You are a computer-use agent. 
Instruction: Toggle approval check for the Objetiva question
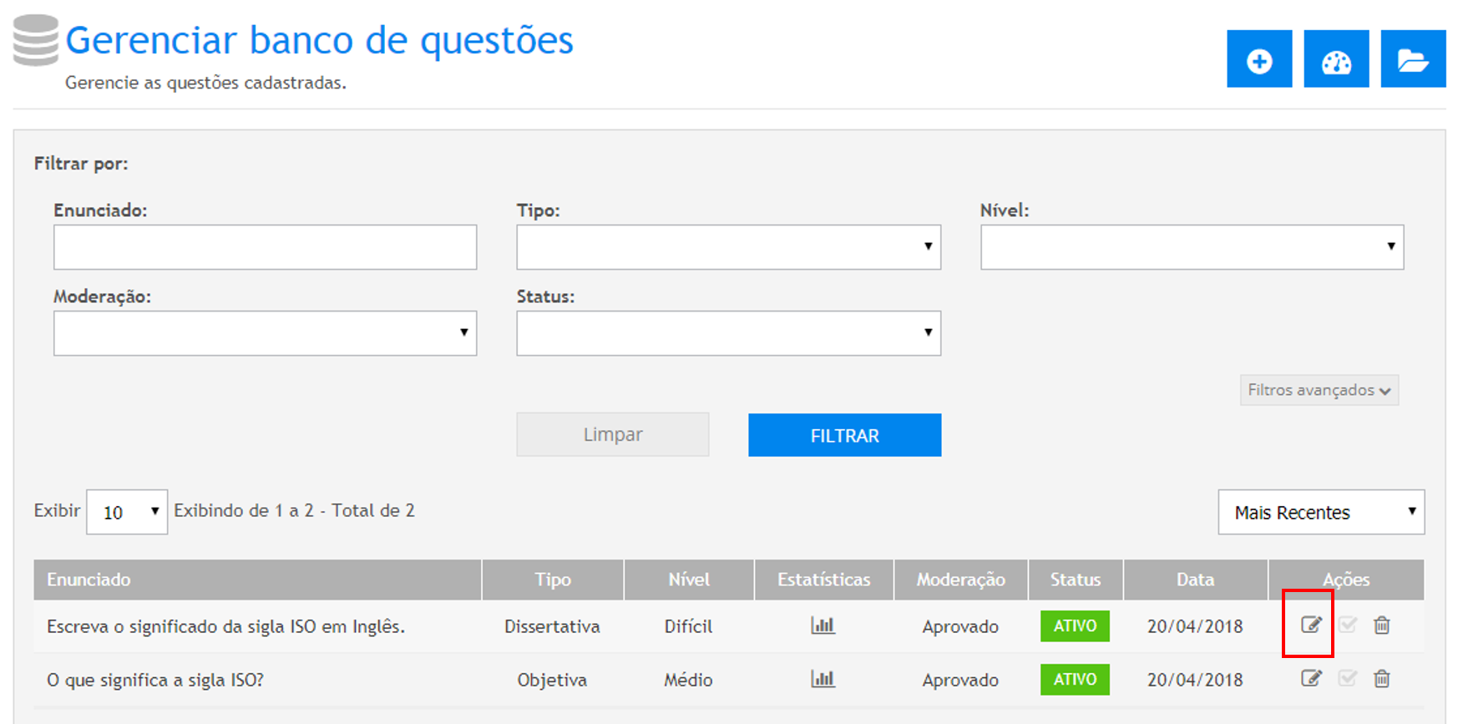tap(1347, 678)
